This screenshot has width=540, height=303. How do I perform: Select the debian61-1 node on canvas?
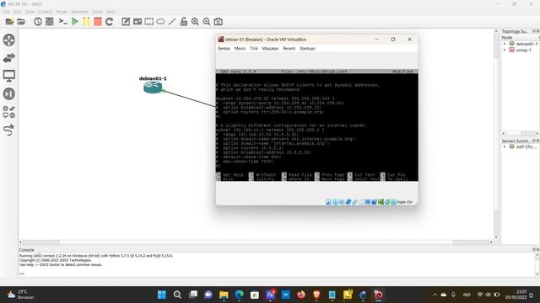point(153,88)
